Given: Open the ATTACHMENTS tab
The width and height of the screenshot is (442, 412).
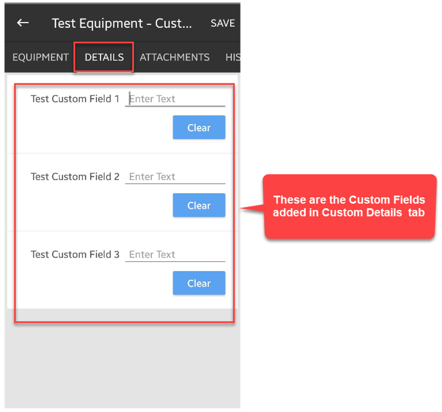Looking at the screenshot, I should coord(175,57).
